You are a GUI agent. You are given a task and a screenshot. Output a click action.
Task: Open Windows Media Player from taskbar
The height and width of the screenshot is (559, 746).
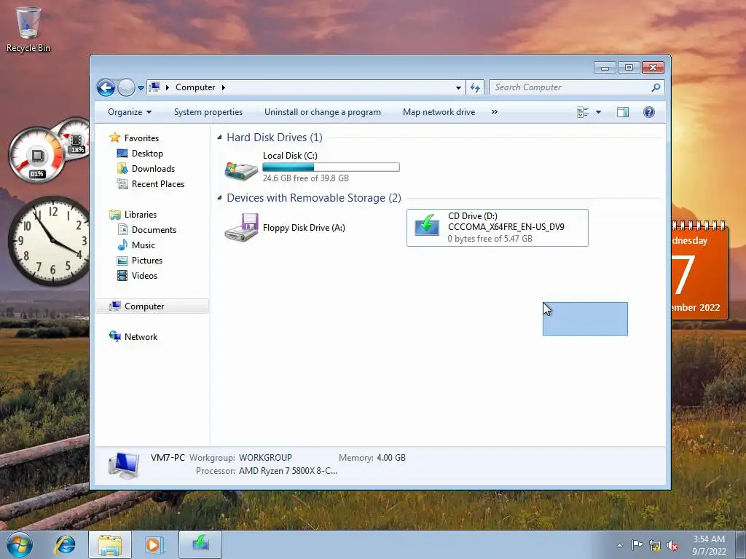[x=153, y=544]
